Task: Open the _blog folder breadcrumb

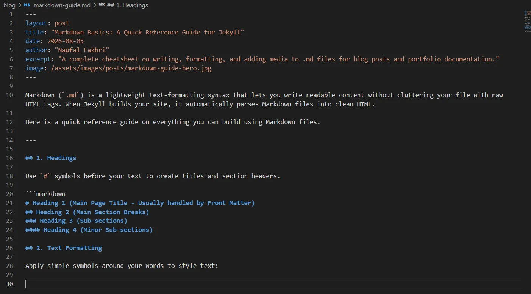Action: click(8, 5)
